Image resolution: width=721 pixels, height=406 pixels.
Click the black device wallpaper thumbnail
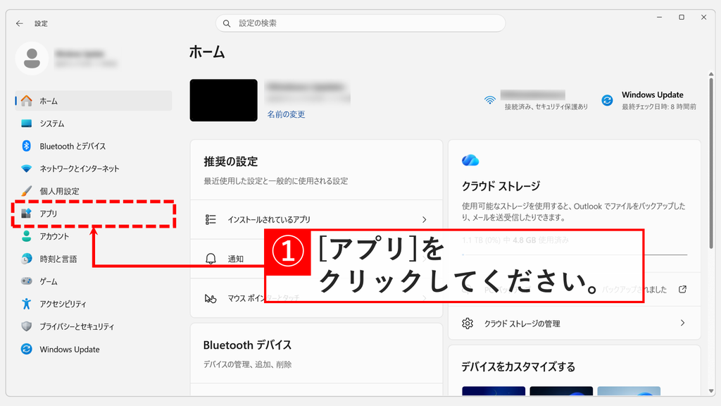[223, 100]
